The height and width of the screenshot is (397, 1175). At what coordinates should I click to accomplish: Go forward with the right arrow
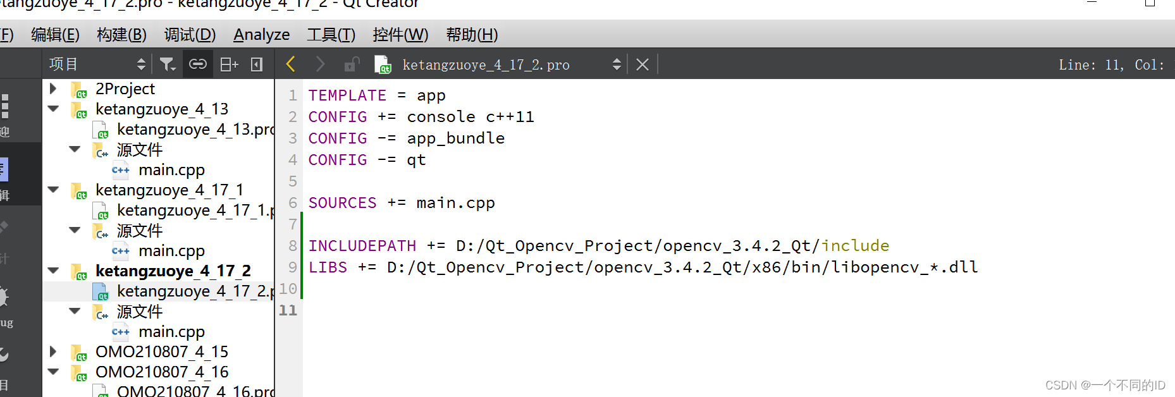320,64
